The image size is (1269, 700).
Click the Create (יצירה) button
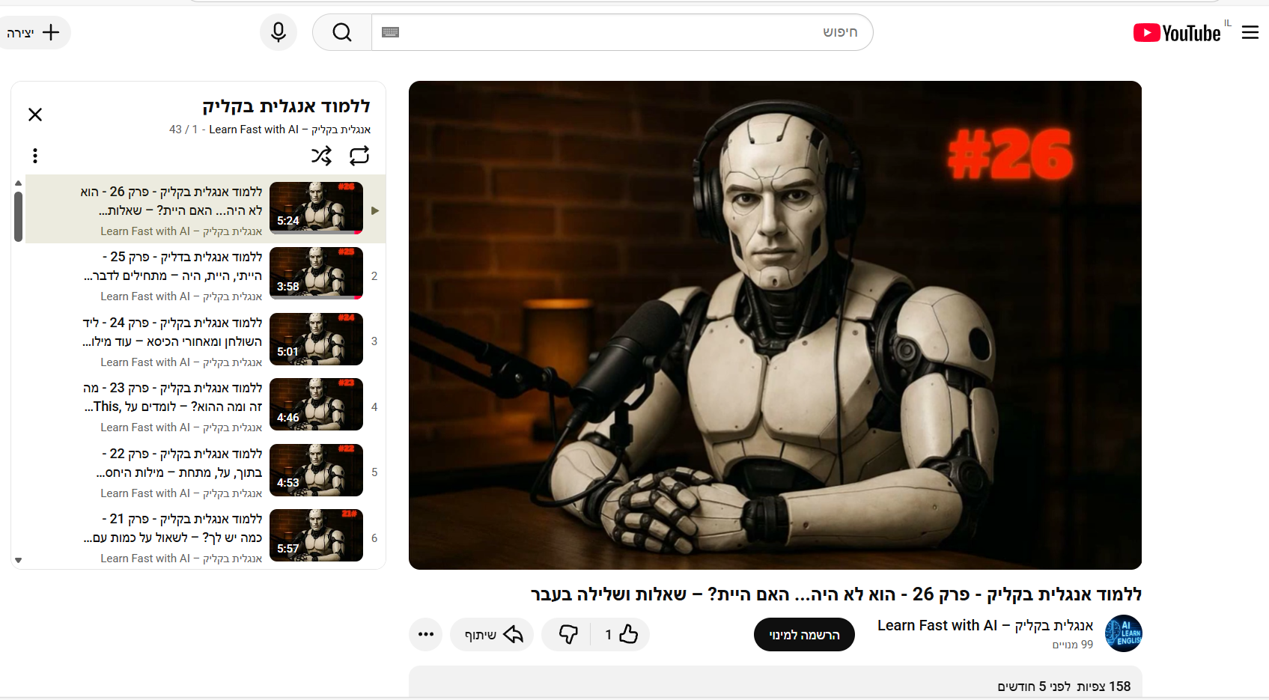click(34, 32)
